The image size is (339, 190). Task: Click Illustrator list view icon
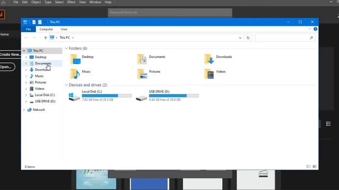tap(328, 123)
